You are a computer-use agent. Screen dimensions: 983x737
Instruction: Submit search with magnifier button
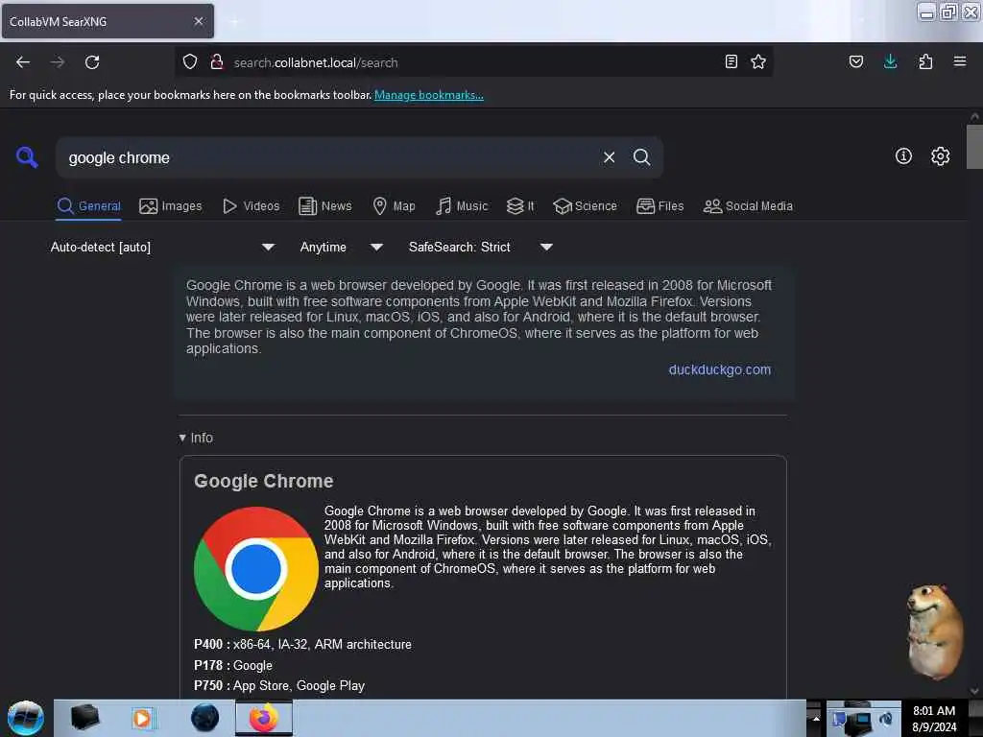pyautogui.click(x=641, y=157)
